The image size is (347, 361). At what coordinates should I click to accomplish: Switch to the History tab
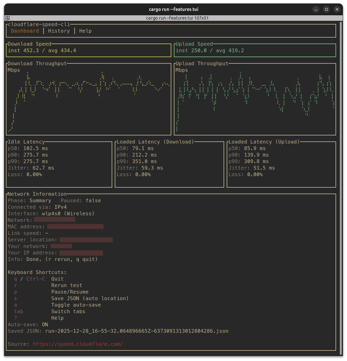point(59,31)
